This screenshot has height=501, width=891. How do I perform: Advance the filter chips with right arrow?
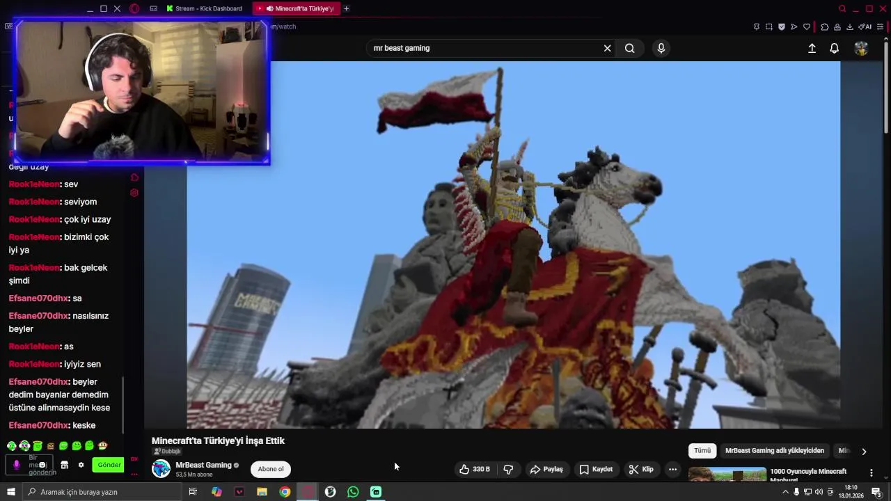[x=864, y=451]
